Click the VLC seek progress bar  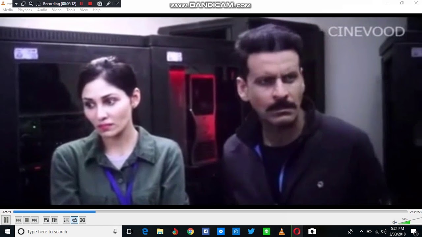point(210,212)
